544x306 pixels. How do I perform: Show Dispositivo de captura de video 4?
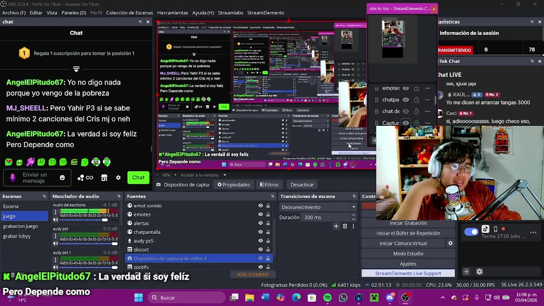coord(261,258)
